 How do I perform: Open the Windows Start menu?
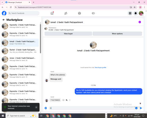3,116
